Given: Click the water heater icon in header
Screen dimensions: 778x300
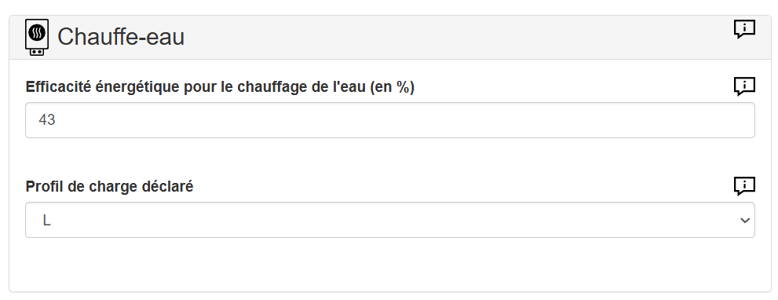Looking at the screenshot, I should pyautogui.click(x=37, y=37).
